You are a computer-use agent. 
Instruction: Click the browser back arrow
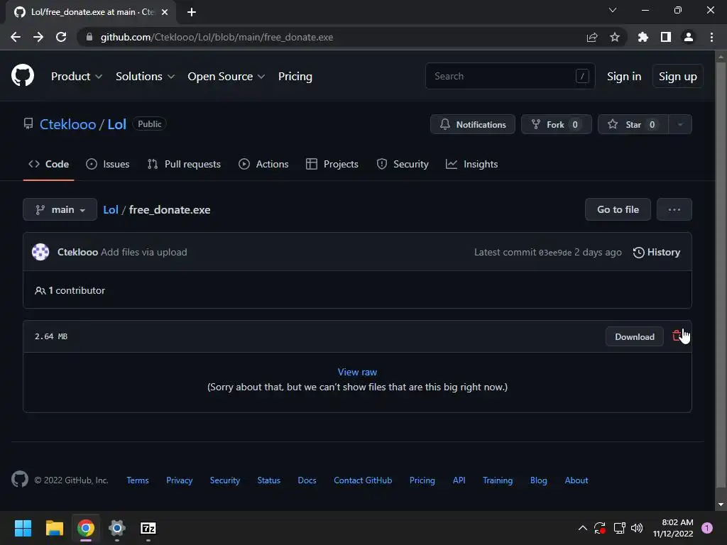pyautogui.click(x=16, y=37)
